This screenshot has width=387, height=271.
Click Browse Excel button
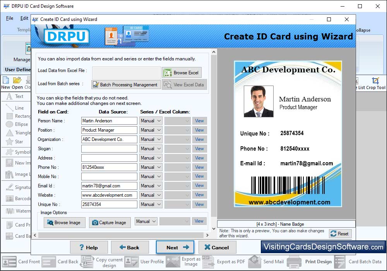[182, 73]
